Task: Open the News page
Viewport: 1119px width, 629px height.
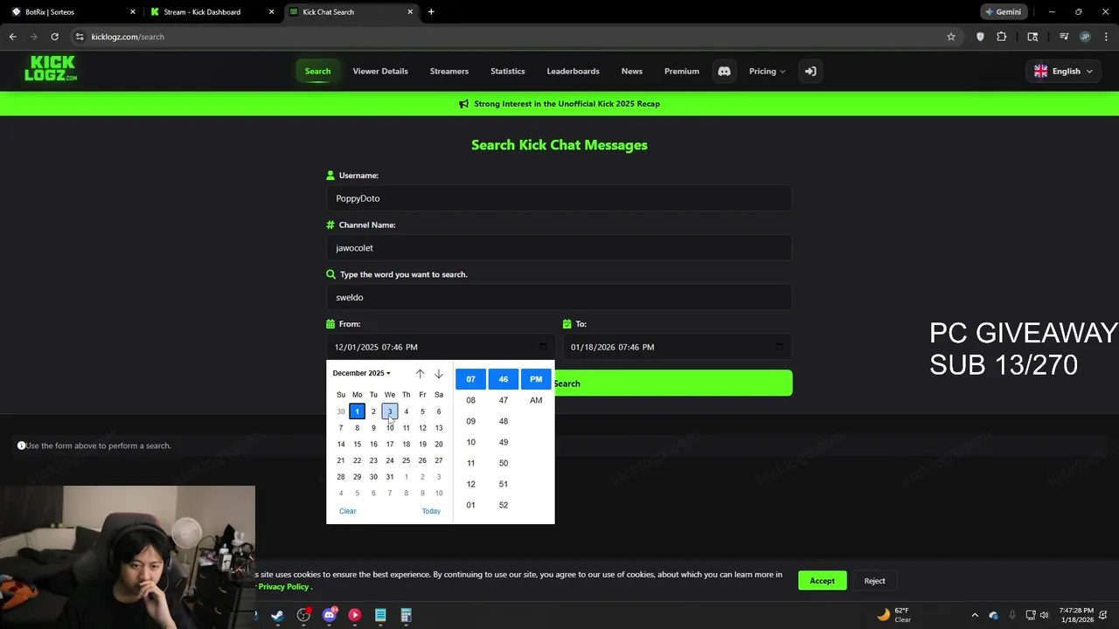Action: [x=632, y=71]
